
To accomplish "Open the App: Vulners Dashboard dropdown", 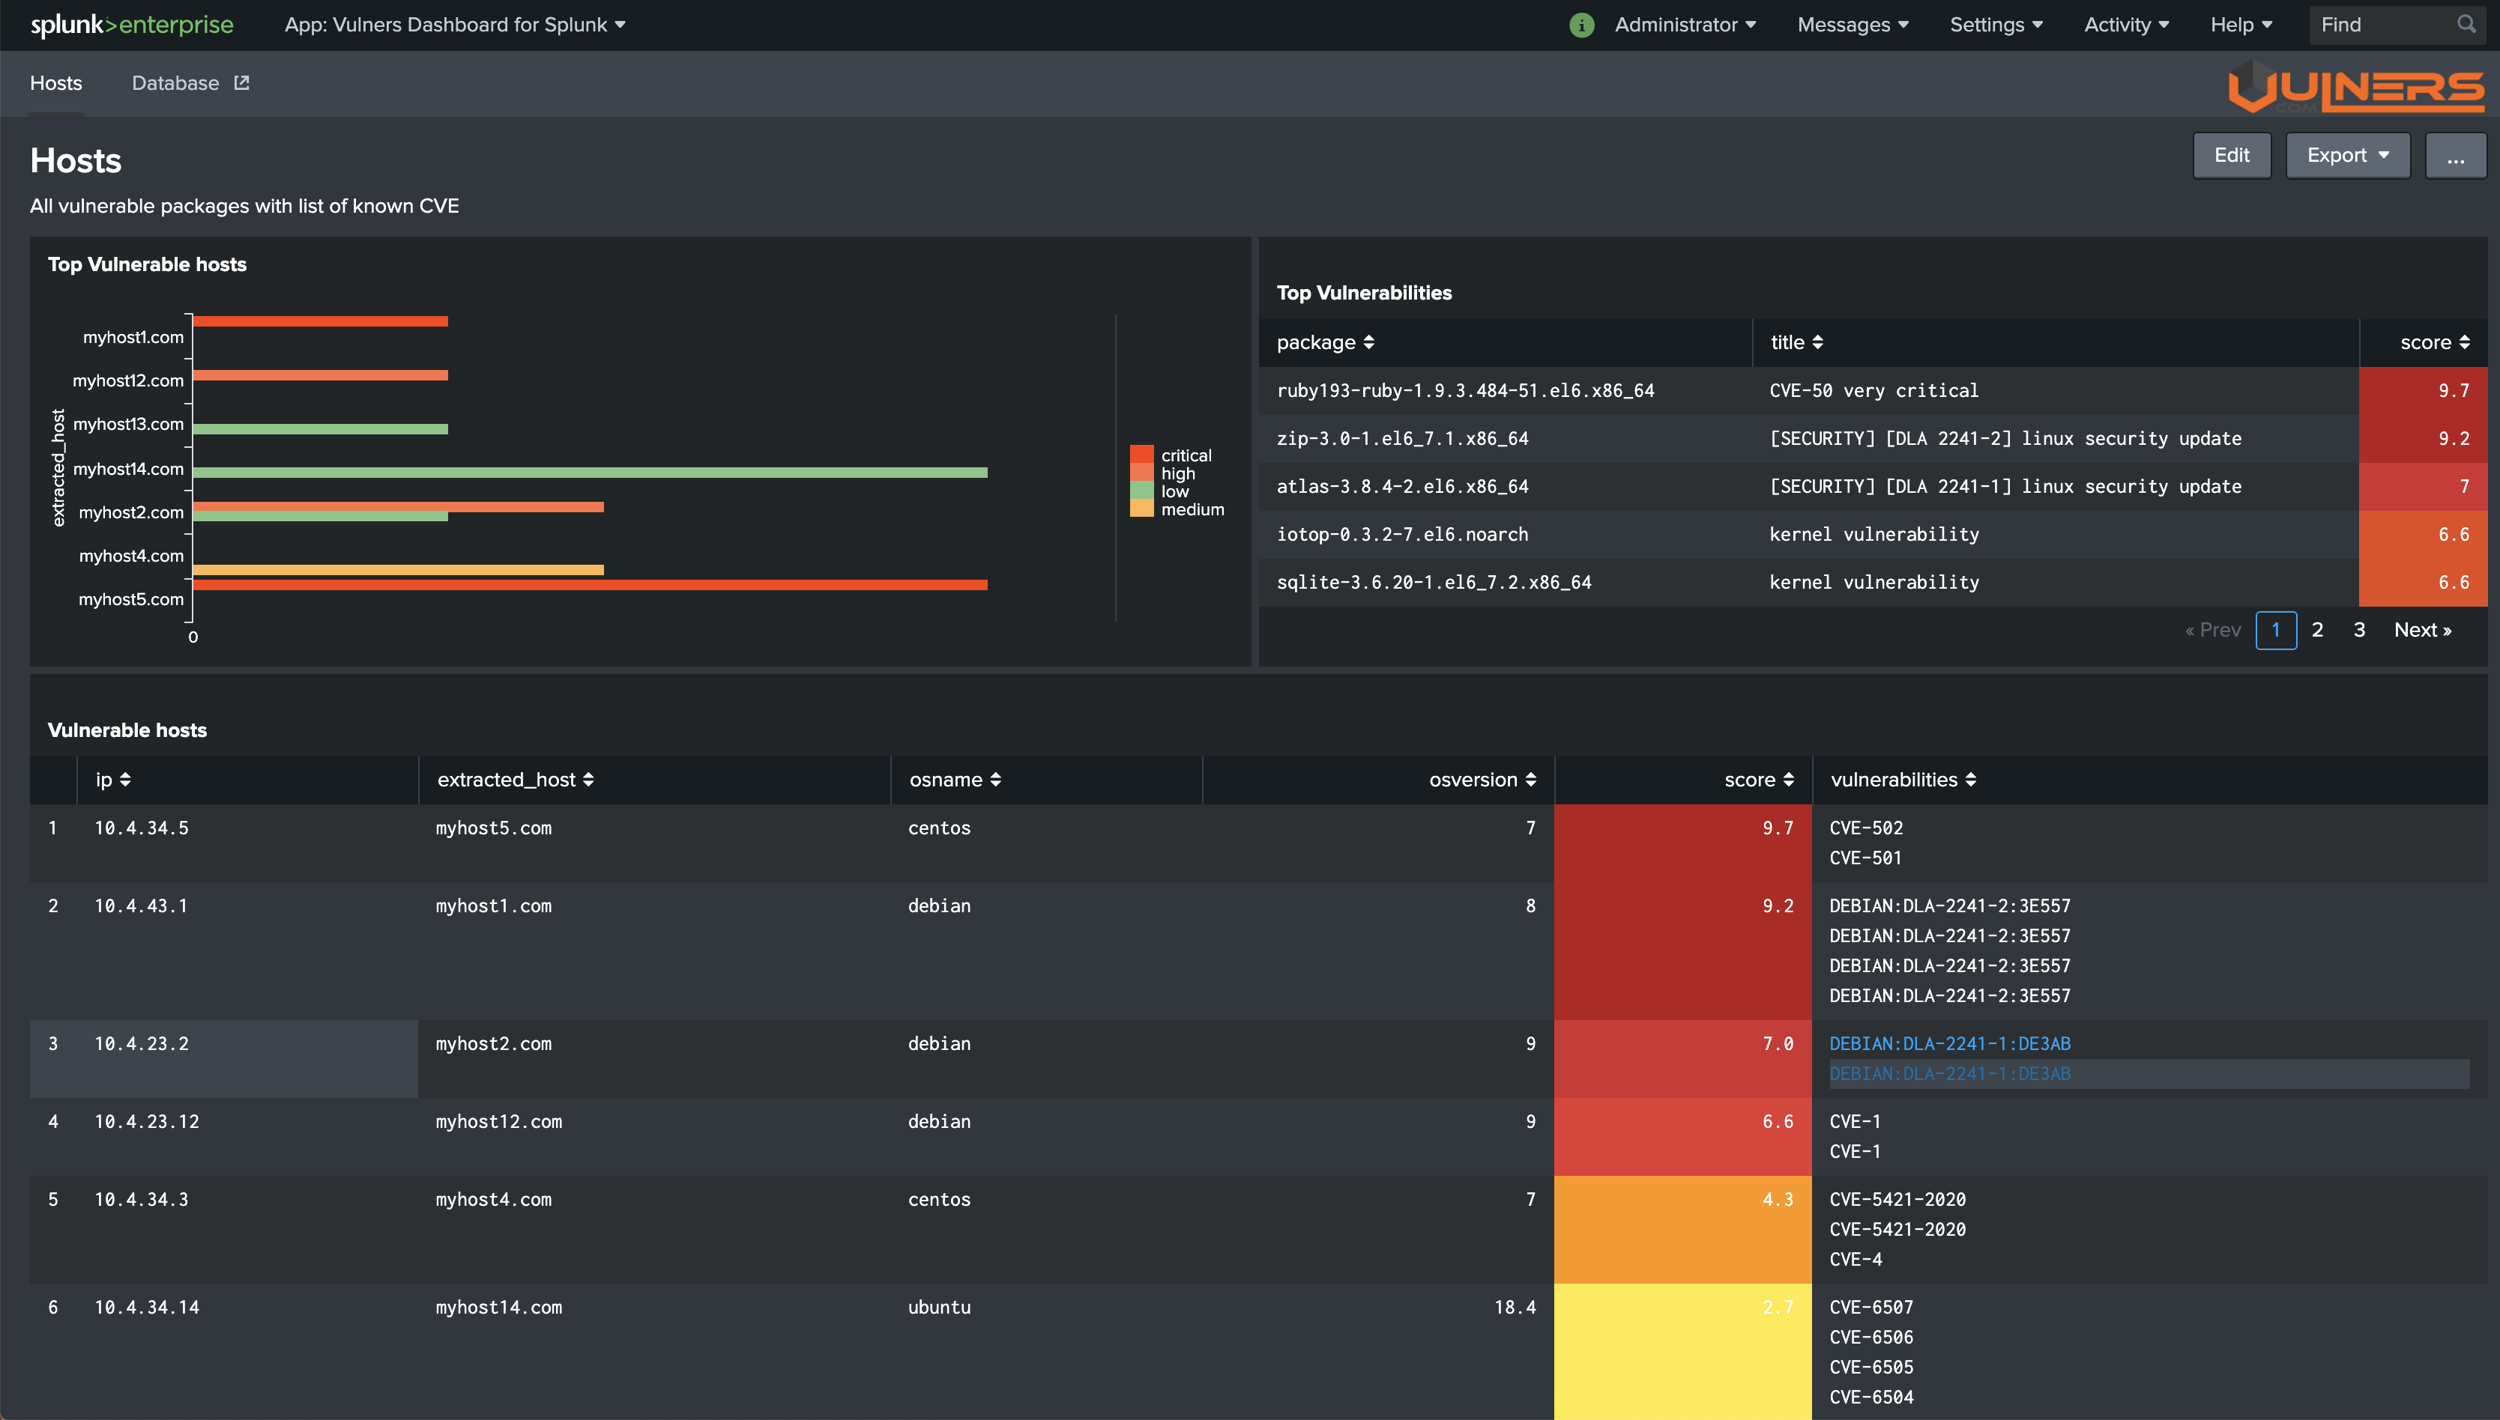I will tap(455, 25).
